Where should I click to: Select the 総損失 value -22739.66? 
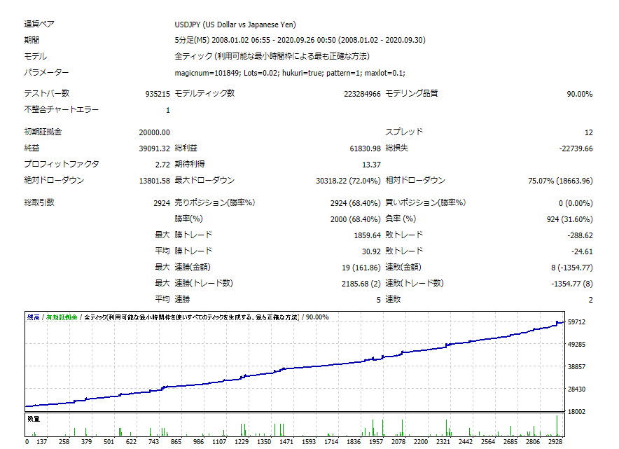576,148
